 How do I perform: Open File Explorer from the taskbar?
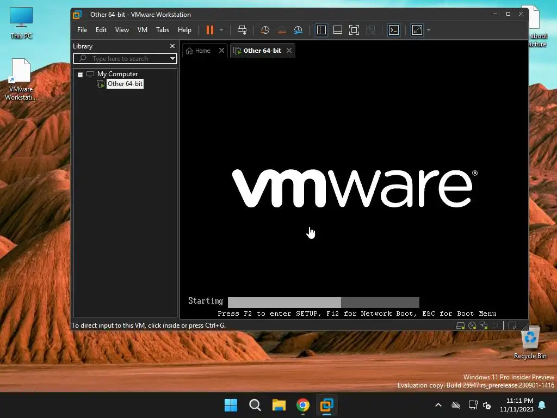pyautogui.click(x=279, y=405)
